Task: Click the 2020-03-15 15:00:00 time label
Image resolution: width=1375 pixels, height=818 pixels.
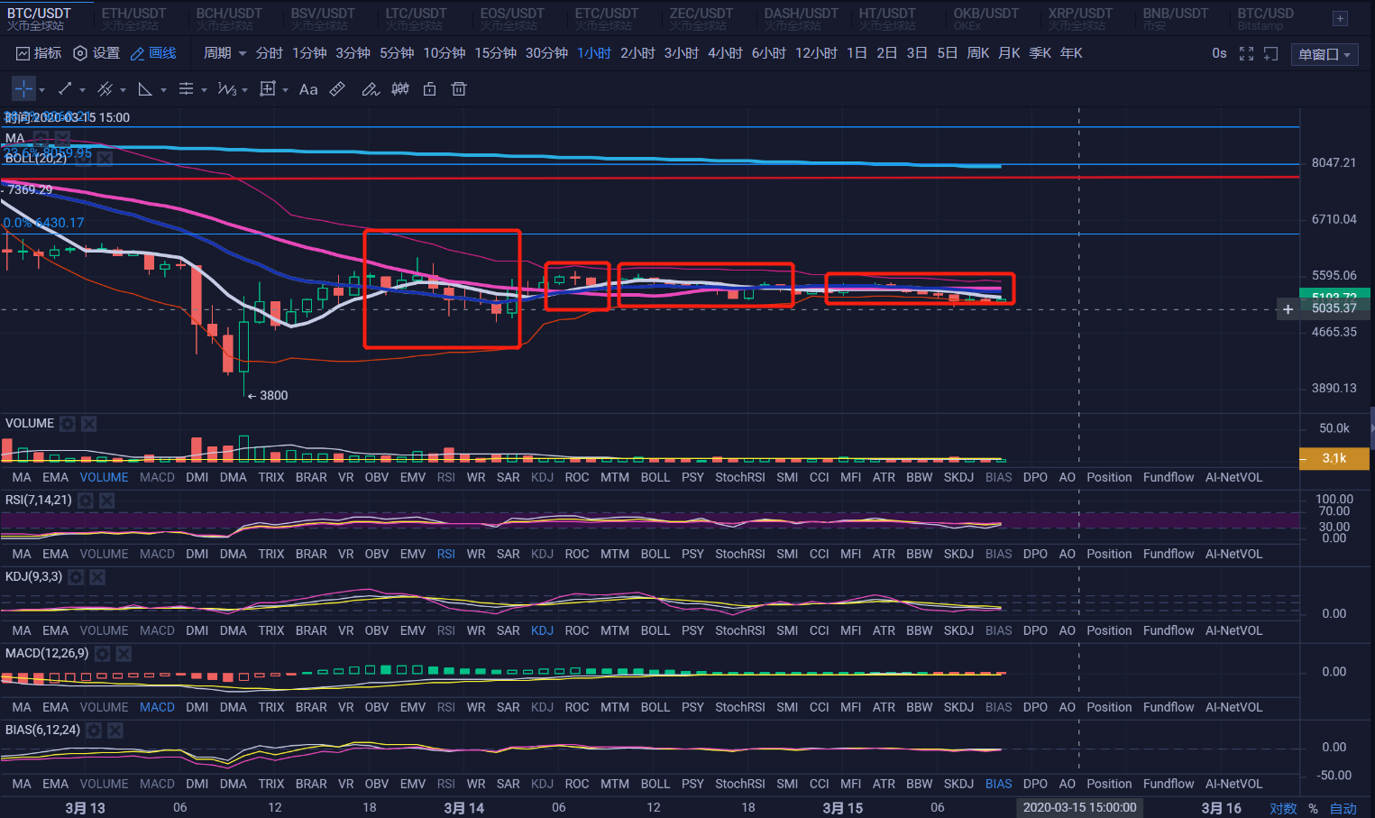Action: (x=1080, y=807)
